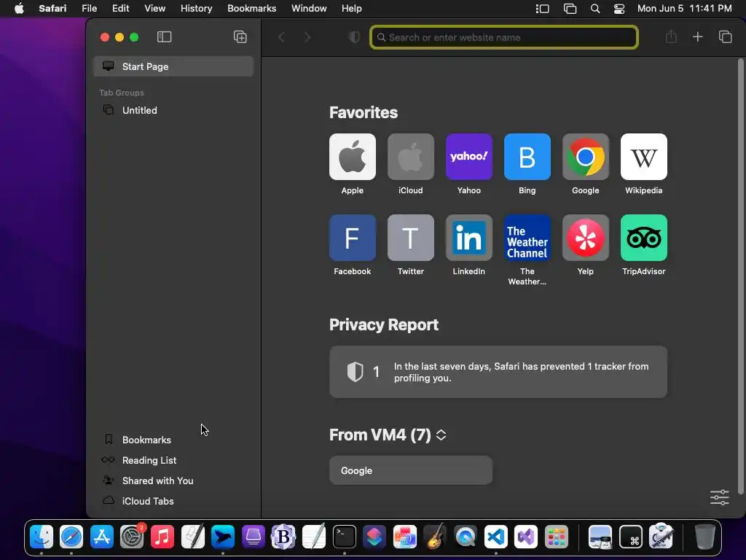The width and height of the screenshot is (746, 560).
Task: Open the Google favorite tile
Action: [x=586, y=157]
